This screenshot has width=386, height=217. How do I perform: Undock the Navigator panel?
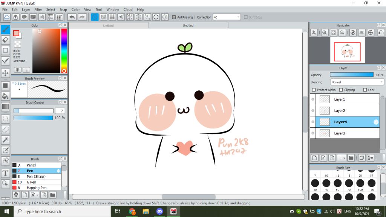pos(379,25)
